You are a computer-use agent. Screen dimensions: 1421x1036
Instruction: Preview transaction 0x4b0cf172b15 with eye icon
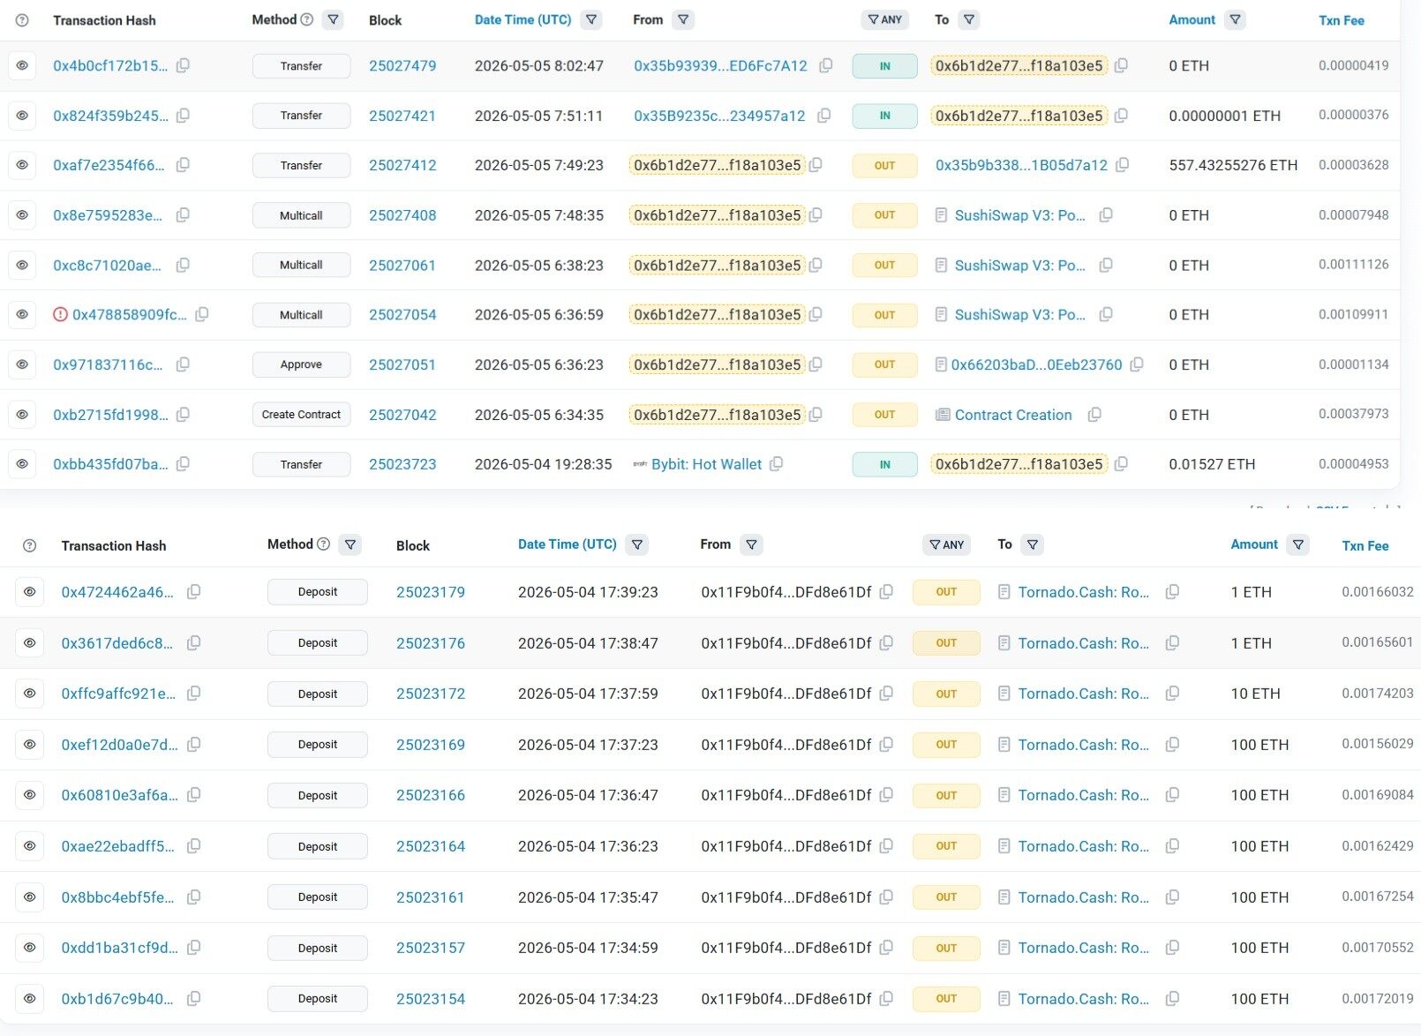click(22, 65)
